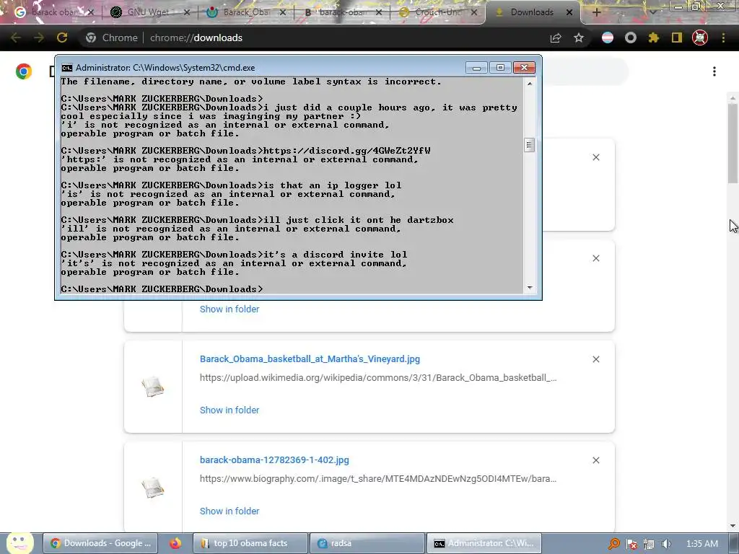Click the Administrator cmd taskbar button
Image resolution: width=739 pixels, height=554 pixels.
[x=484, y=543]
